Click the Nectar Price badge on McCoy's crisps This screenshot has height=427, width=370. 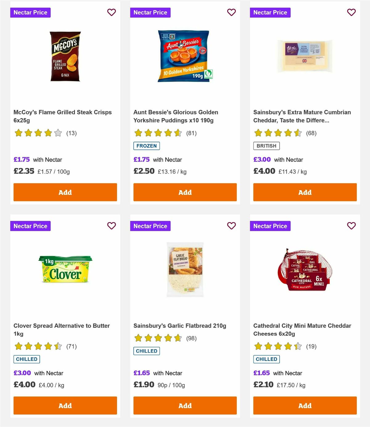[x=31, y=13]
